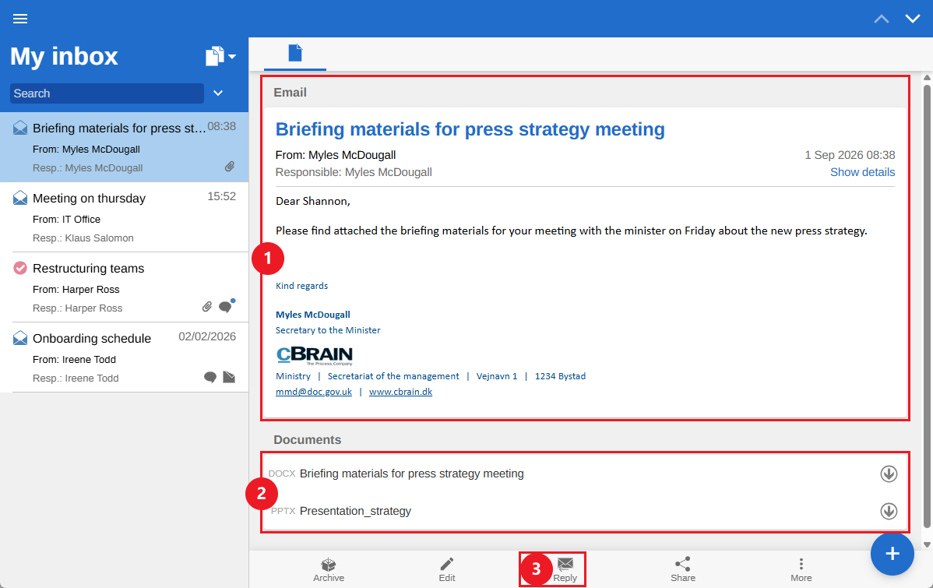933x588 pixels.
Task: Click 'From: Ireene Todd' text
Action: pos(75,360)
